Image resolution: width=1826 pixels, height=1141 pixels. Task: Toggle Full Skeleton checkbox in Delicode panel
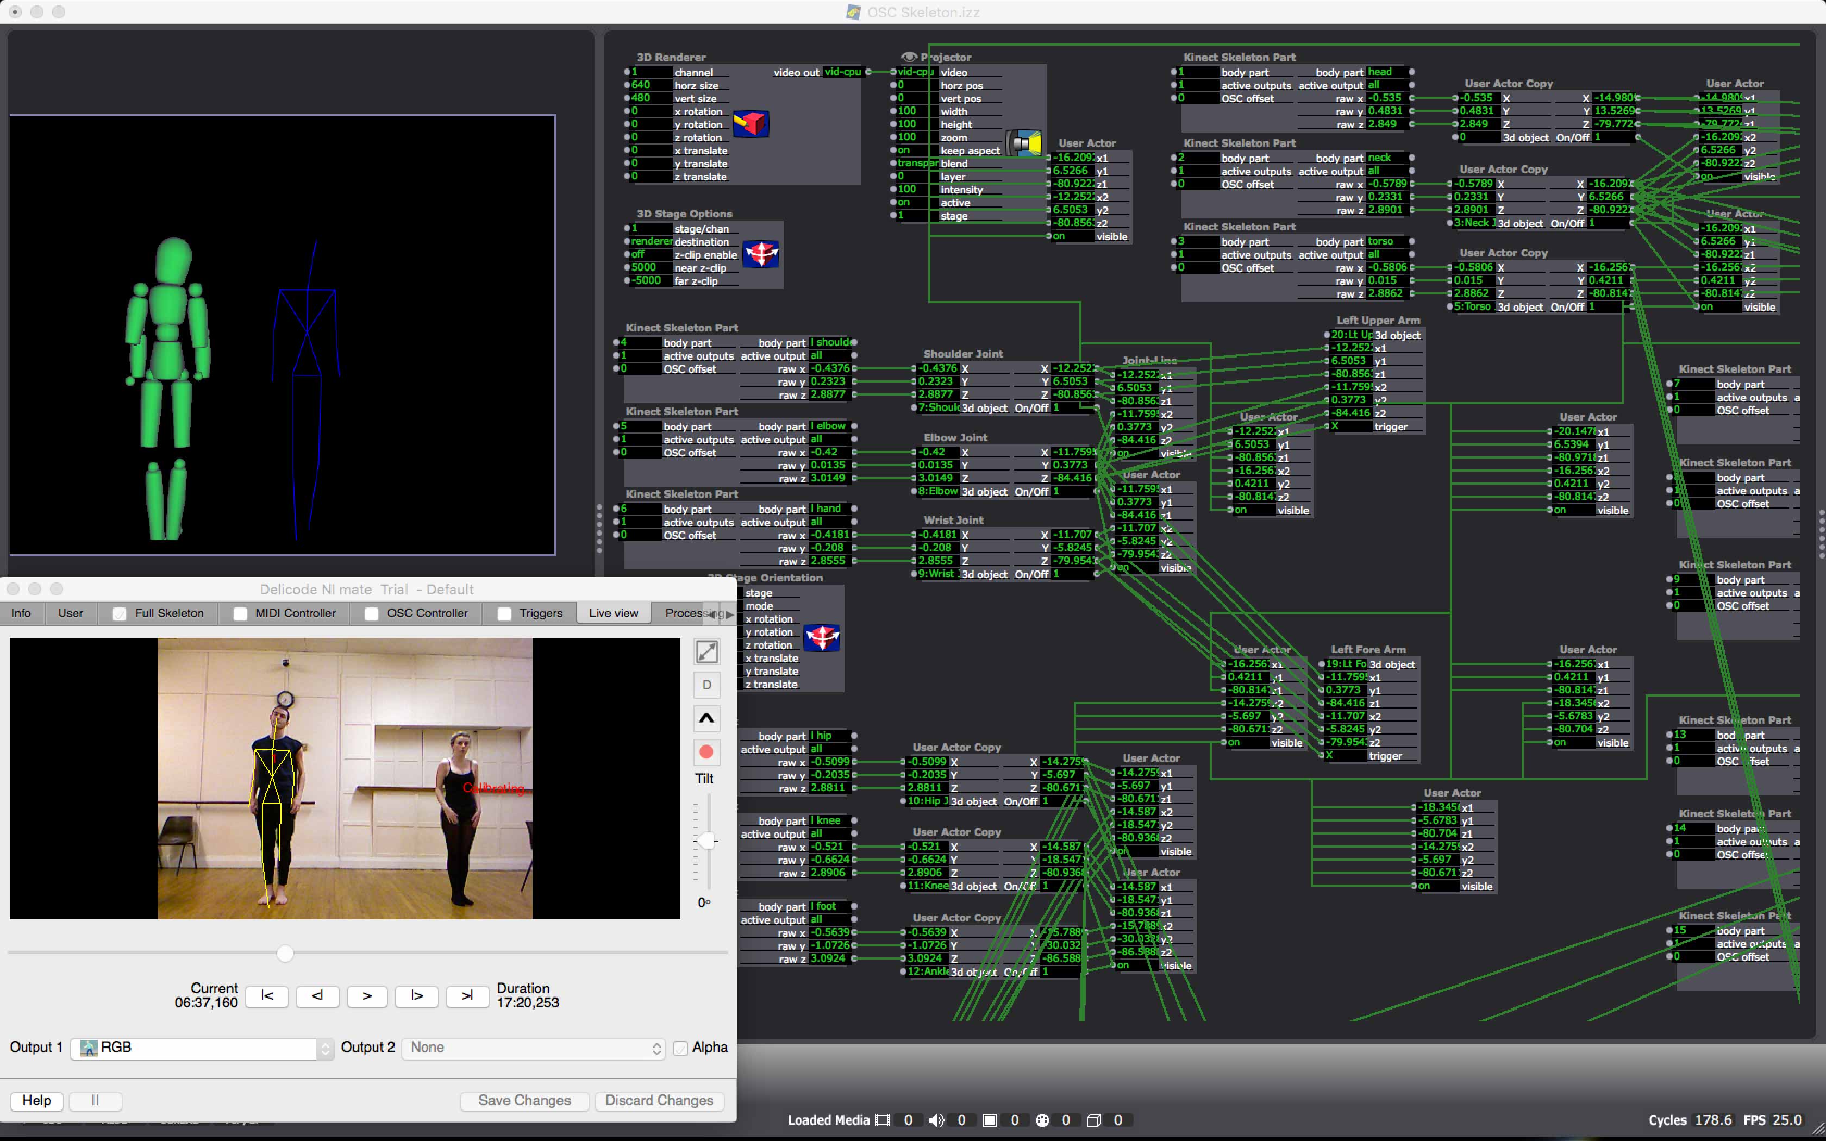pos(118,612)
